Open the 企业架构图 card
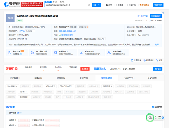169x128 pixels. coord(117,52)
